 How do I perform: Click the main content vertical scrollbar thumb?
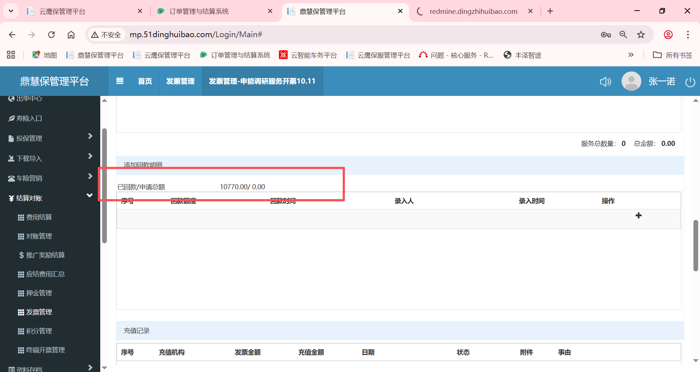pyautogui.click(x=696, y=245)
